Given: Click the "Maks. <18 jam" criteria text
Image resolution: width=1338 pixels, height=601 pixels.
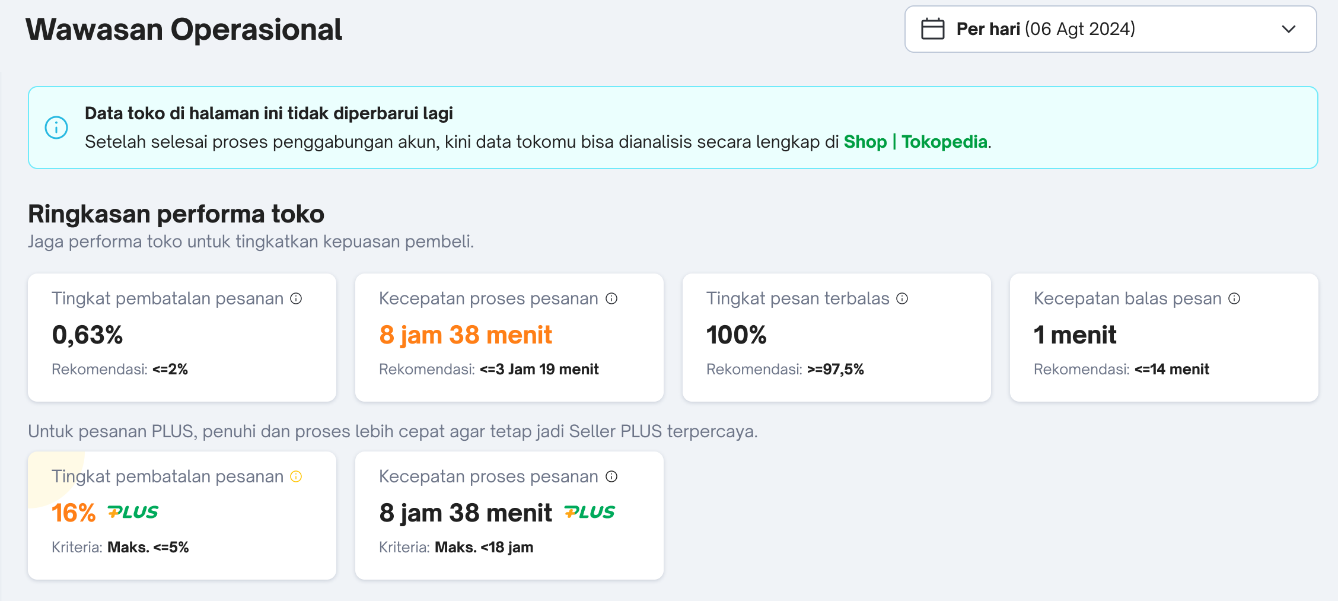Looking at the screenshot, I should [484, 547].
